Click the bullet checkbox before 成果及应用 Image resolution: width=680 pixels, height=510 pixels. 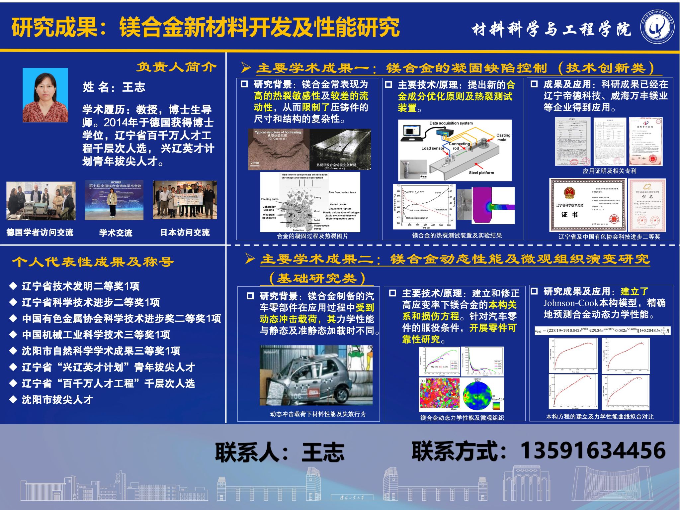pyautogui.click(x=534, y=84)
